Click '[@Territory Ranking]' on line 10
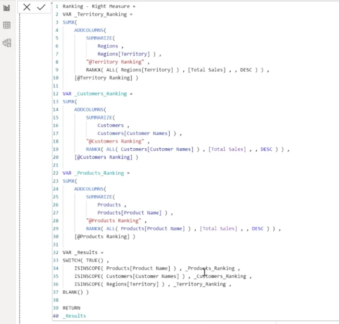Screen dimensions: 339x324 103,77
